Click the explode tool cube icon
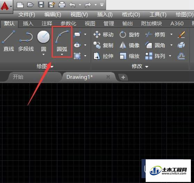The width and height of the screenshot is (194, 183). (x=181, y=45)
